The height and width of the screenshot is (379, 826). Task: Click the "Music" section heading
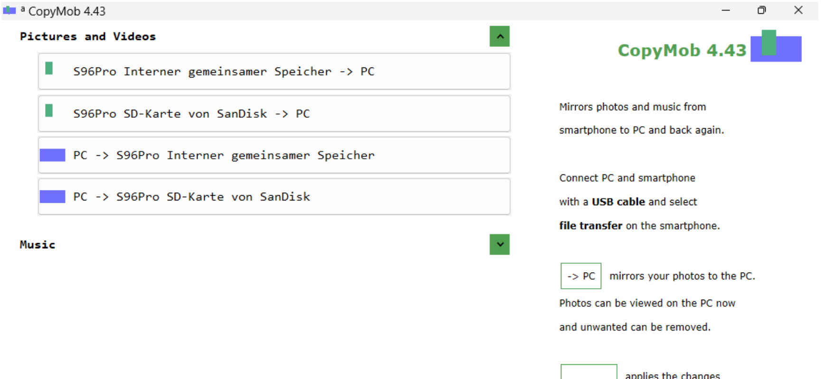click(x=37, y=244)
